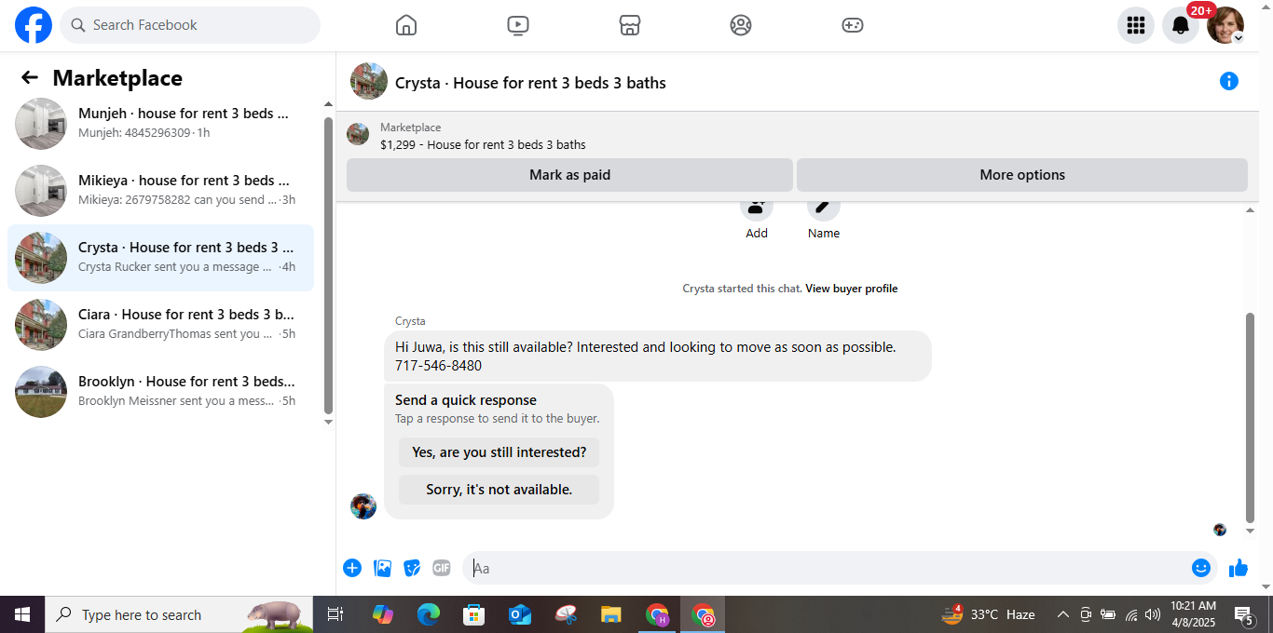This screenshot has width=1273, height=633.
Task: Open the notifications bell
Action: [x=1181, y=25]
